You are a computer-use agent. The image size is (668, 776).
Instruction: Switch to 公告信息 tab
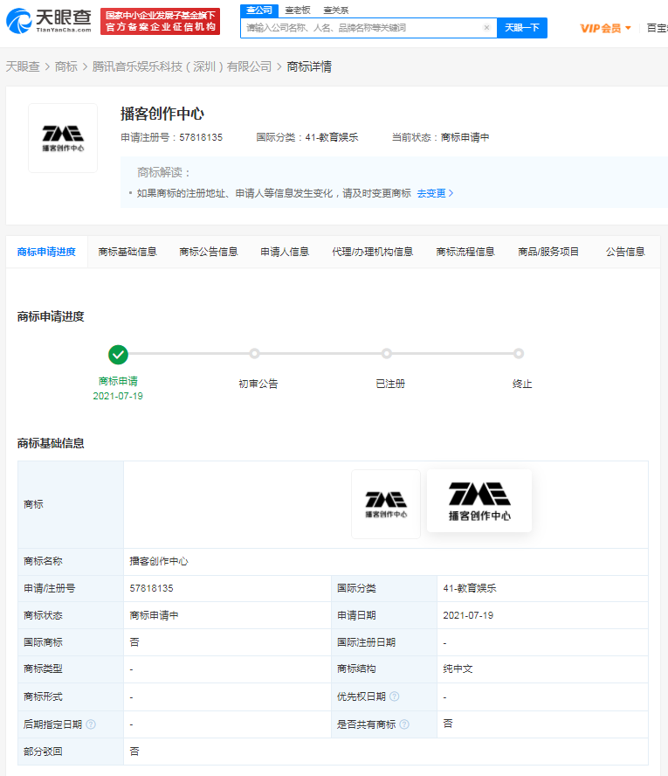625,252
